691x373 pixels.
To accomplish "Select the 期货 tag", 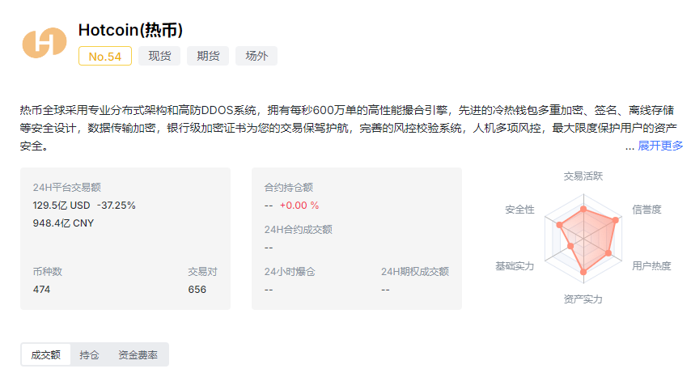I will [x=207, y=56].
